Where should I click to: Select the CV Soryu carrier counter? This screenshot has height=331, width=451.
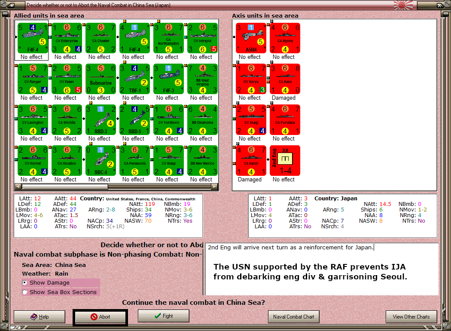click(251, 79)
